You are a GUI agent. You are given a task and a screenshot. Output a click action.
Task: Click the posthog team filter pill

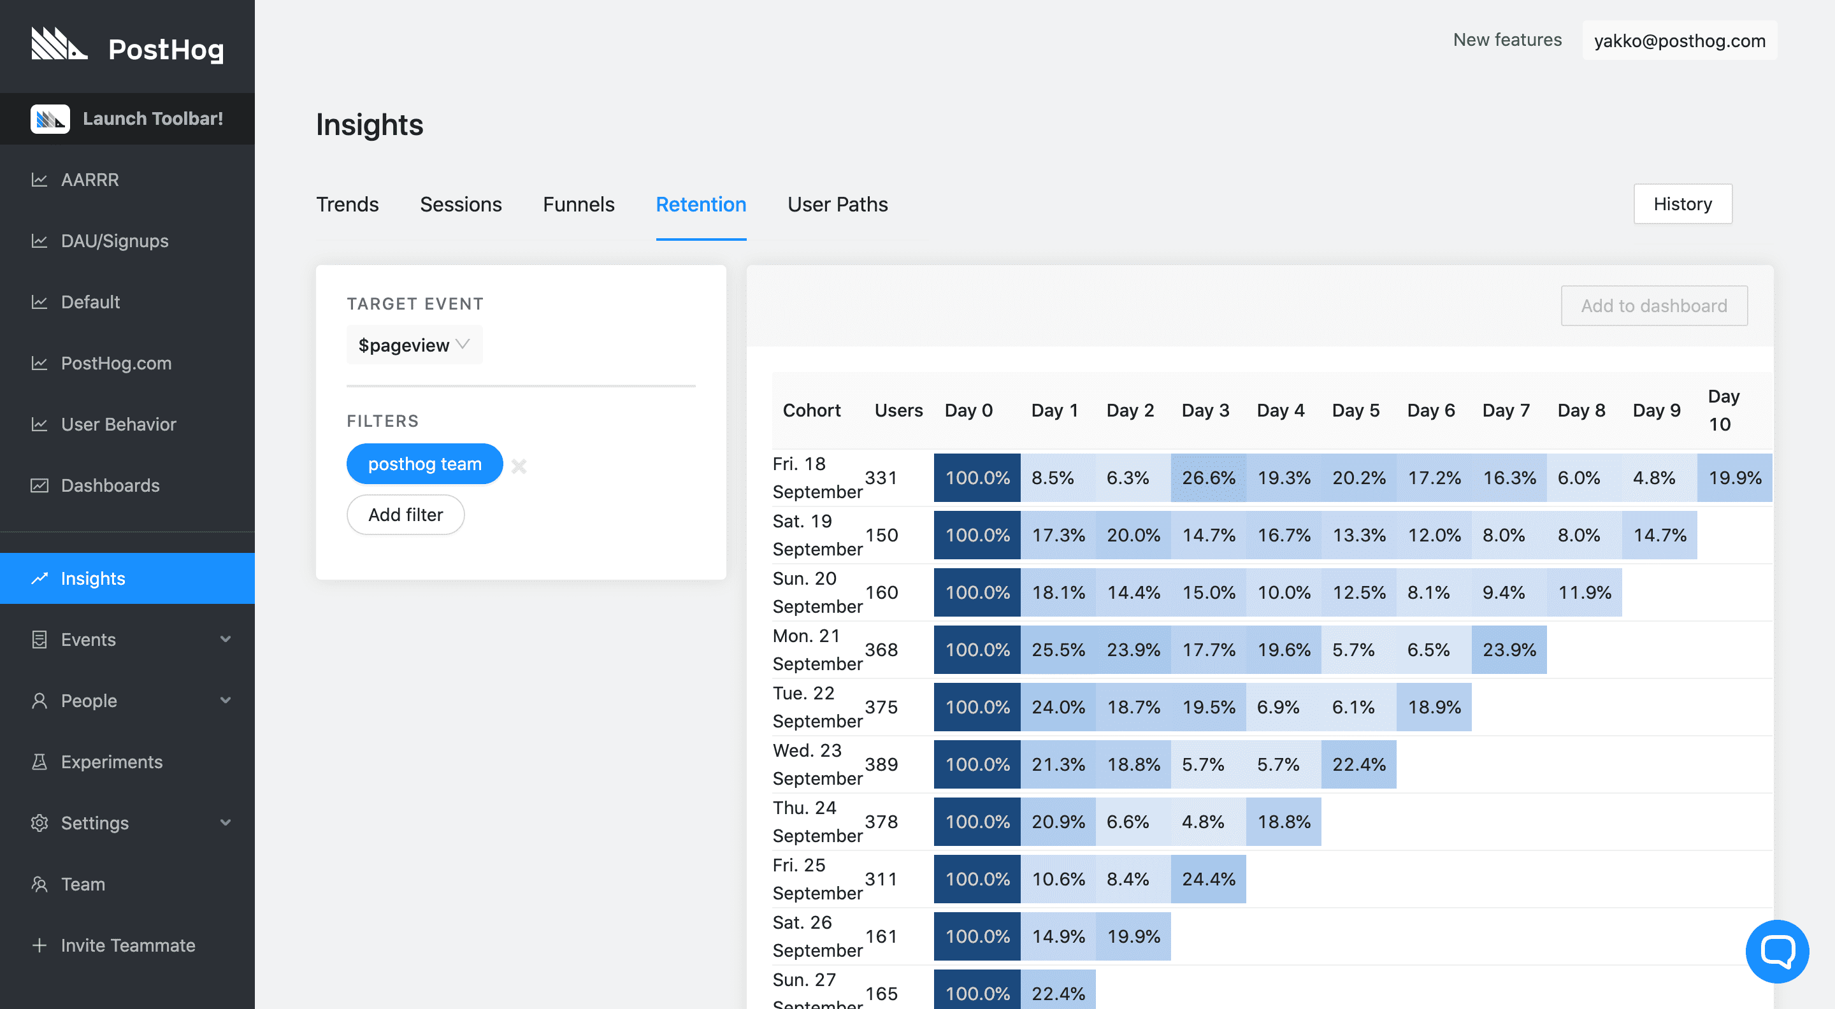coord(424,464)
